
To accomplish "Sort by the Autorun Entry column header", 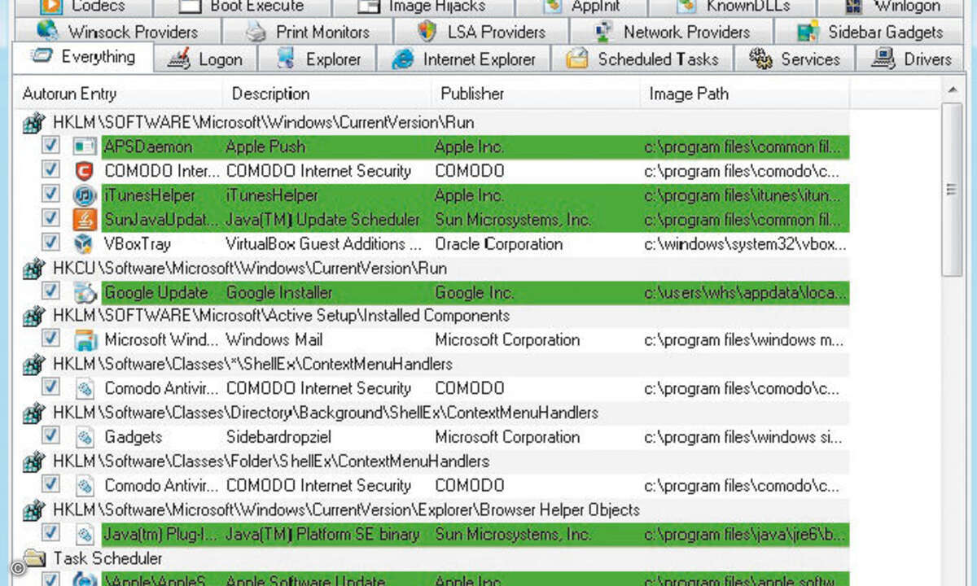I will coord(119,94).
